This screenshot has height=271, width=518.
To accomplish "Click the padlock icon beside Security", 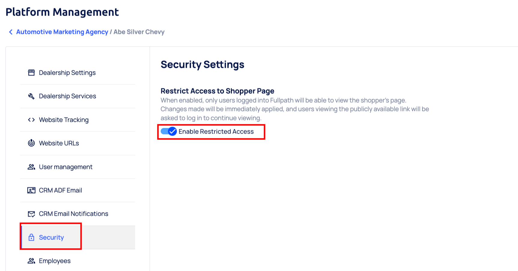I will 31,237.
